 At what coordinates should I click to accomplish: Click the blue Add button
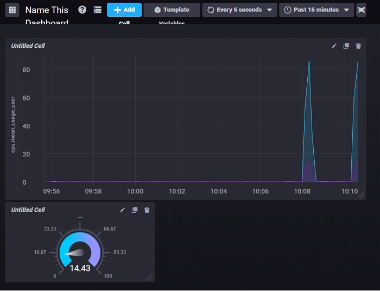click(124, 10)
